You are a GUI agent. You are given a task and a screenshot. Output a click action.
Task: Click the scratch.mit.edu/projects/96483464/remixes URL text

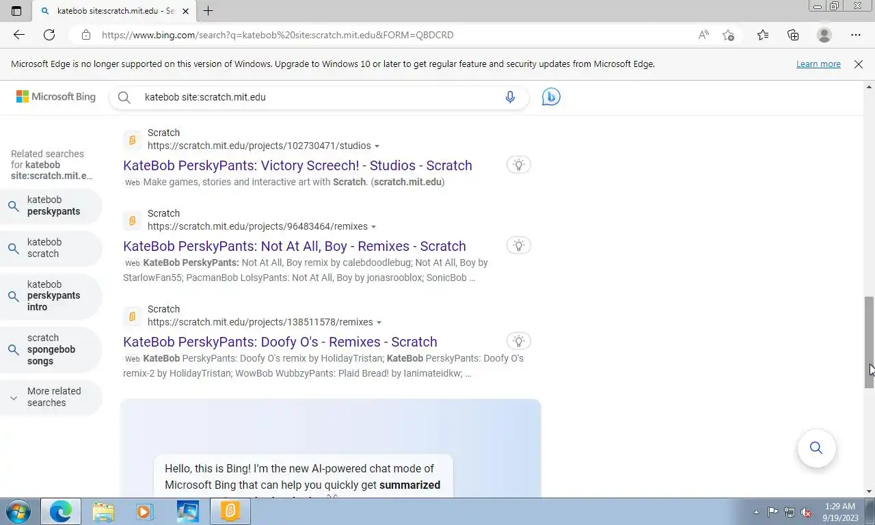click(x=258, y=226)
